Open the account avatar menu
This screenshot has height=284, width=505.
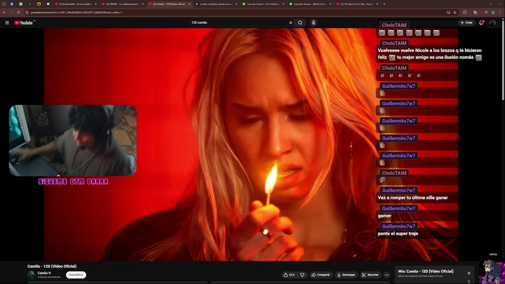coord(492,22)
